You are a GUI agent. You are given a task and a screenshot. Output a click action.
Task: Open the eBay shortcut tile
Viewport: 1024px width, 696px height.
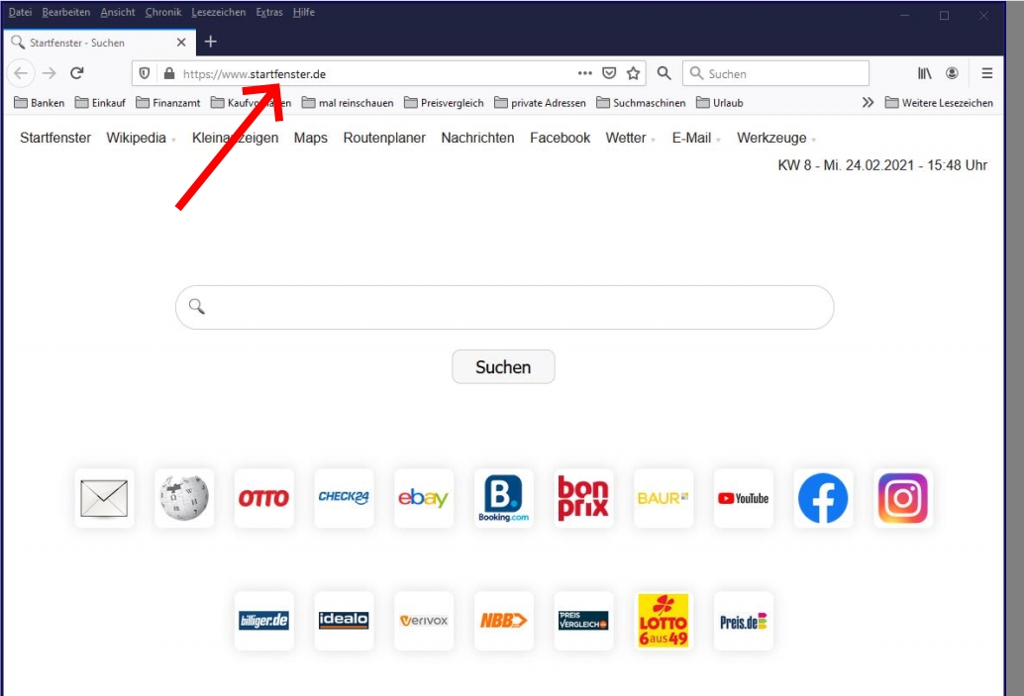(424, 498)
